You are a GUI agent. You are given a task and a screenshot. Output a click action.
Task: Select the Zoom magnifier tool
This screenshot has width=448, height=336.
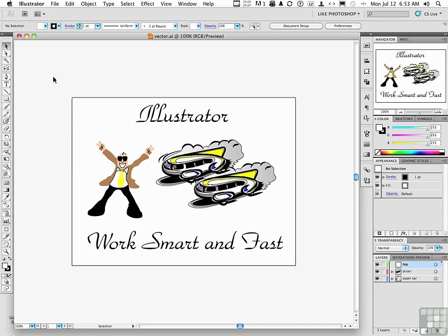point(6,252)
